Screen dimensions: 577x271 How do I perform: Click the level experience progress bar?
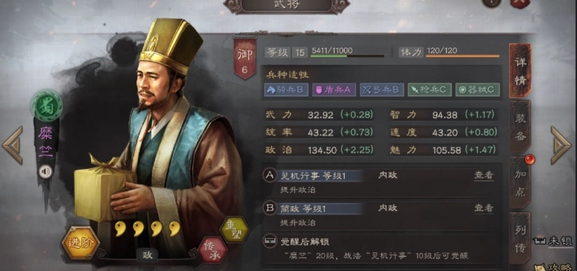(347, 56)
